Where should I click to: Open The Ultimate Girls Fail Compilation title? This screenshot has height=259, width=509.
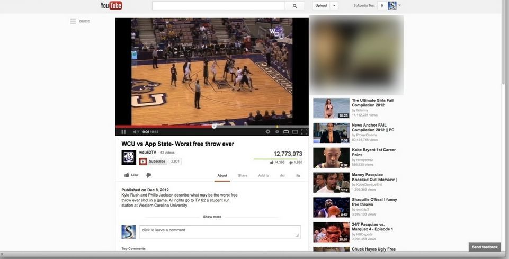pyautogui.click(x=373, y=103)
